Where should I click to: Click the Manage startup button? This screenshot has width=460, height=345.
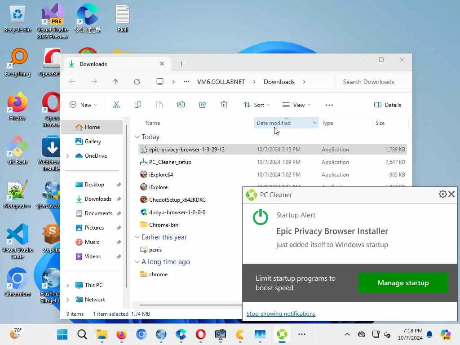[x=403, y=283]
